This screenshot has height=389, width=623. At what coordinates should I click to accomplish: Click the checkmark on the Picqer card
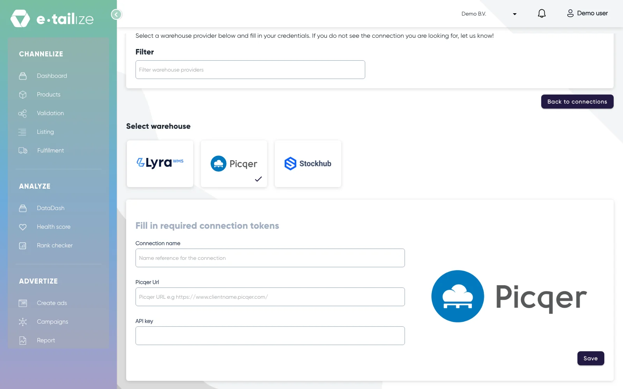coord(258,179)
